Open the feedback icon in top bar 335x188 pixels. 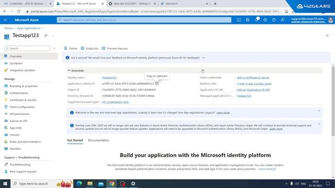coord(283,20)
